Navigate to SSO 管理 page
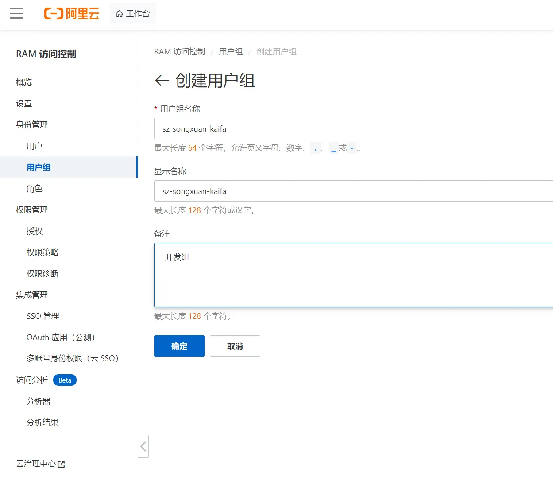 (43, 316)
